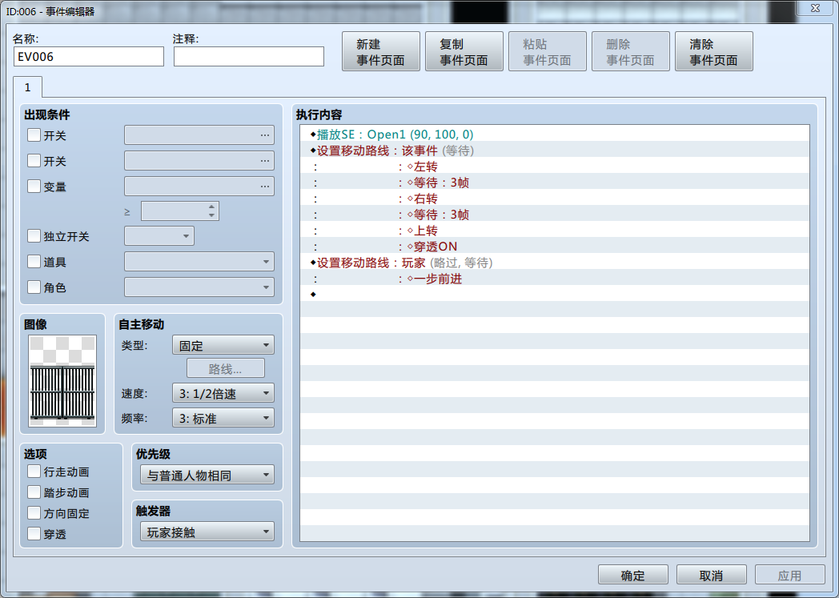This screenshot has height=598, width=839.
Task: Turn on the 方向固定 option
Action: pyautogui.click(x=34, y=513)
